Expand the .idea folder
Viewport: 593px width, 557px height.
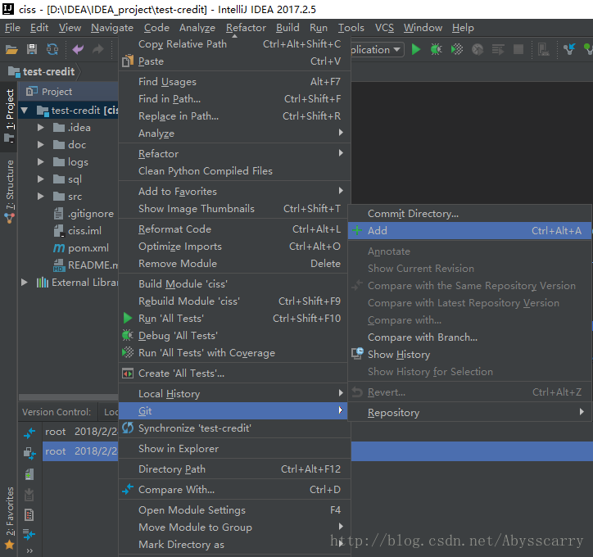(40, 128)
